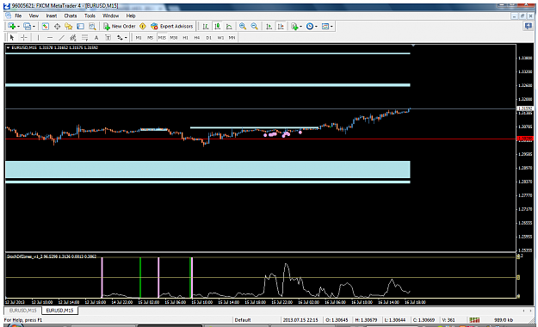Click the New Order button
Screen dimensions: 538x327
tap(120, 27)
